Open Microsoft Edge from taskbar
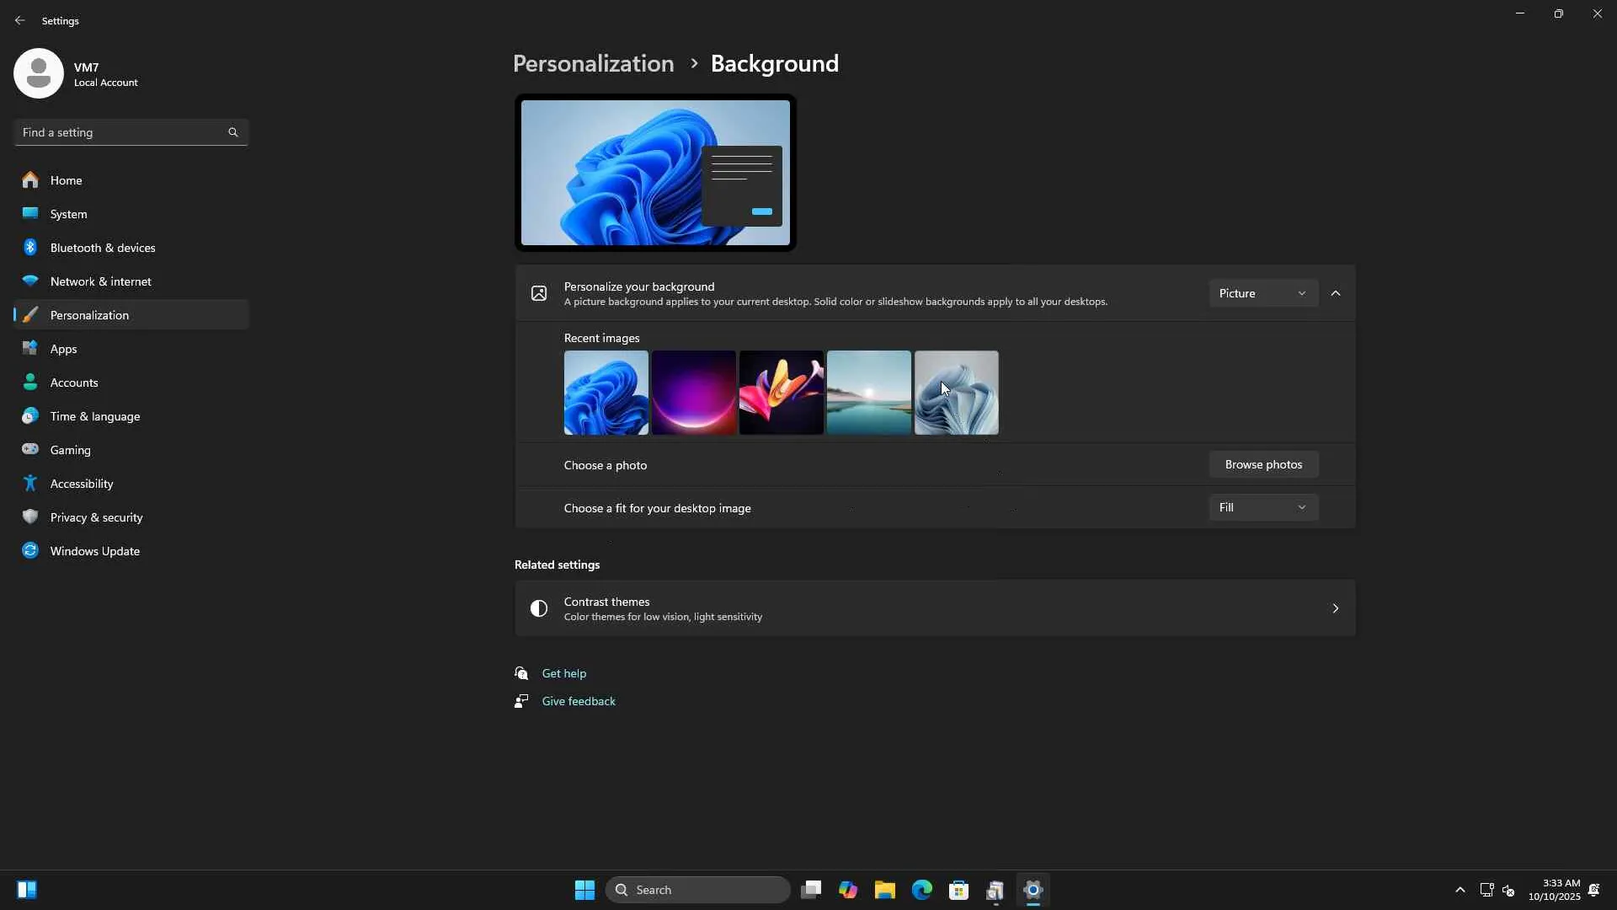This screenshot has width=1617, height=910. 921,890
